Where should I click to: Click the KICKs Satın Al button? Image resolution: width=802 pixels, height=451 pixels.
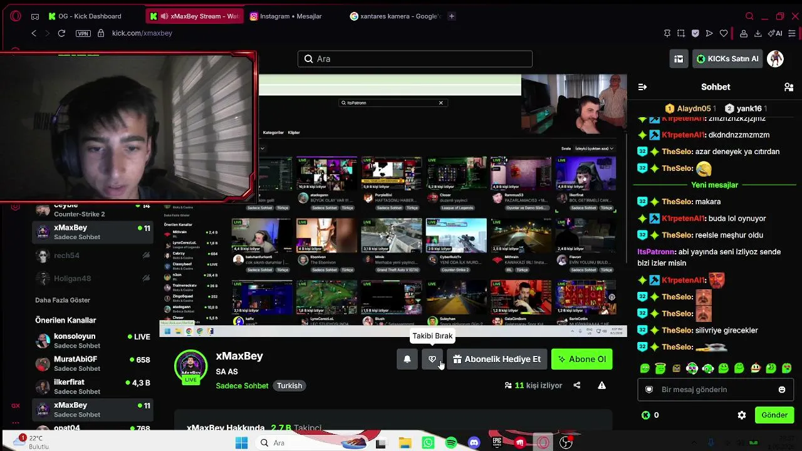click(x=727, y=59)
